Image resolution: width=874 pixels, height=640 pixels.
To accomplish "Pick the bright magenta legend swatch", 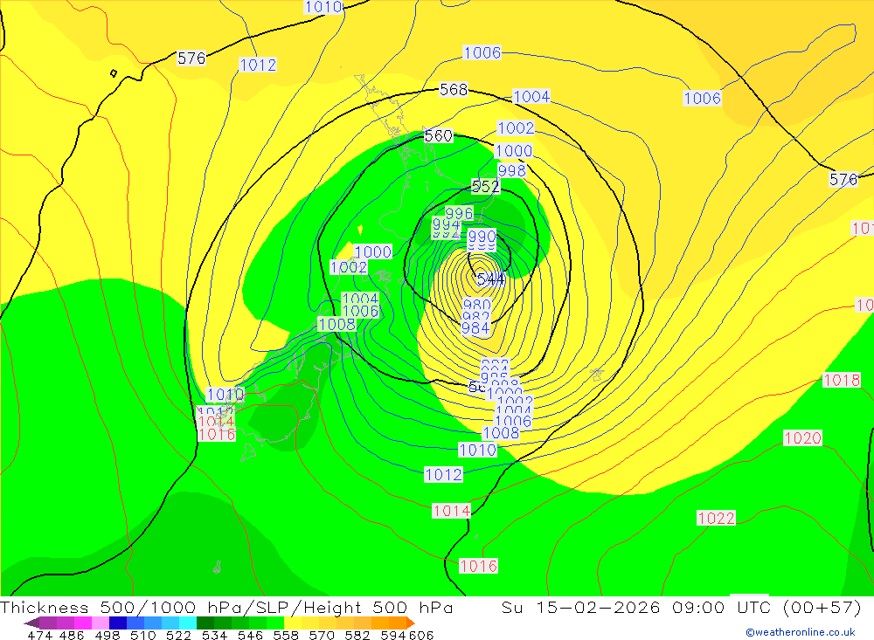I will pyautogui.click(x=83, y=623).
